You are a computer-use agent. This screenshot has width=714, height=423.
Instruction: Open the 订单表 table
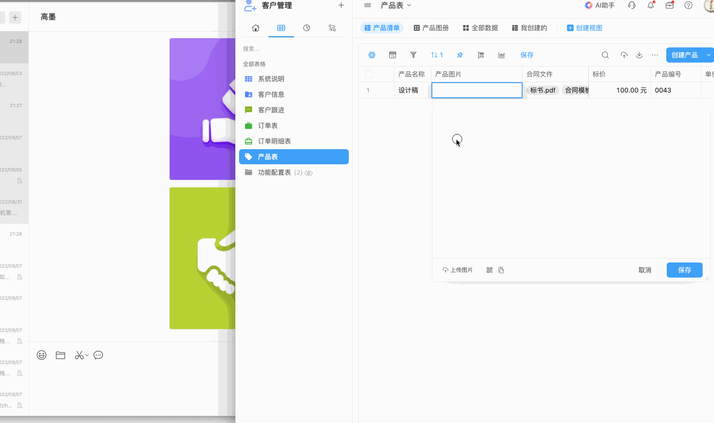pos(294,126)
